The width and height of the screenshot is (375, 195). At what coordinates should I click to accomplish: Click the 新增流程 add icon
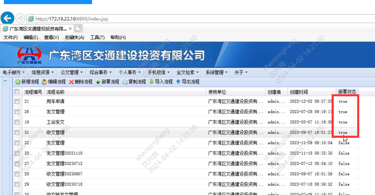tap(18, 82)
